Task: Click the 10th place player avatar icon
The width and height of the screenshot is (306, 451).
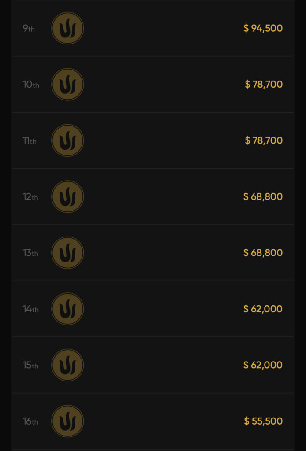Action: [67, 84]
